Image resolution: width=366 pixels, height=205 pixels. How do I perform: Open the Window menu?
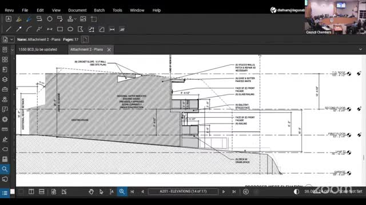pyautogui.click(x=137, y=10)
